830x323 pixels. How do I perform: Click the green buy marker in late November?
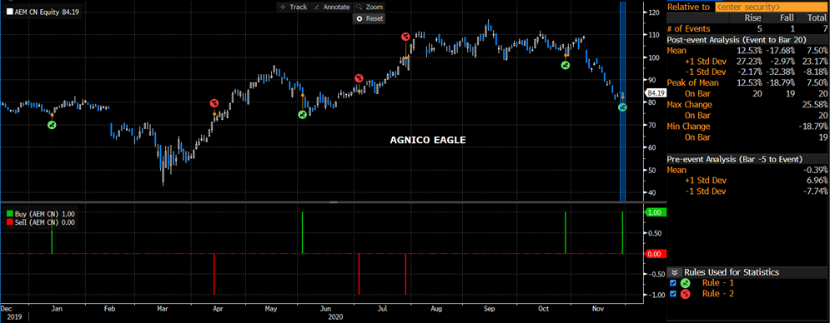pyautogui.click(x=622, y=107)
